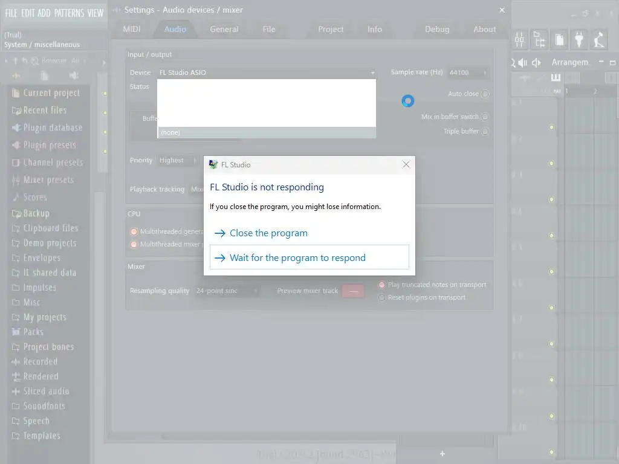The height and width of the screenshot is (464, 619).
Task: Open Demo projects folder
Action: [x=44, y=243]
